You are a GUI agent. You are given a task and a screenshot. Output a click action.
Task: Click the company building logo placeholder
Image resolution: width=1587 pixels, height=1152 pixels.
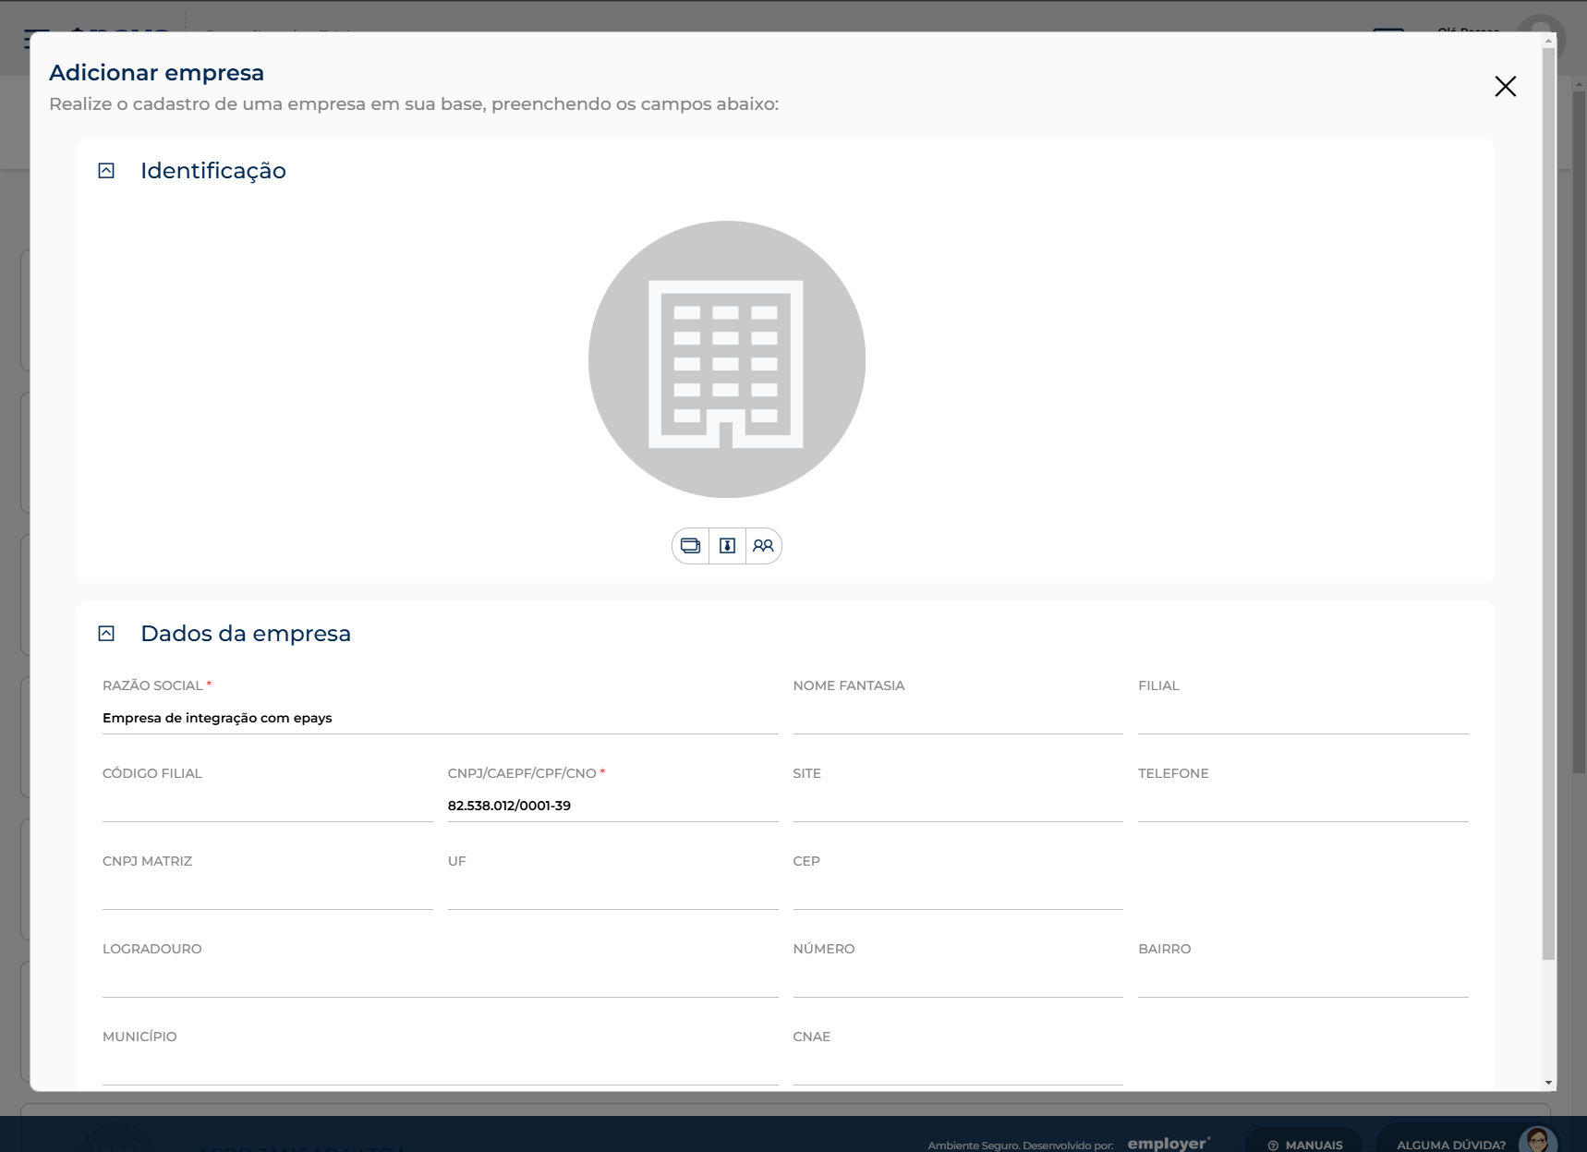pyautogui.click(x=727, y=359)
